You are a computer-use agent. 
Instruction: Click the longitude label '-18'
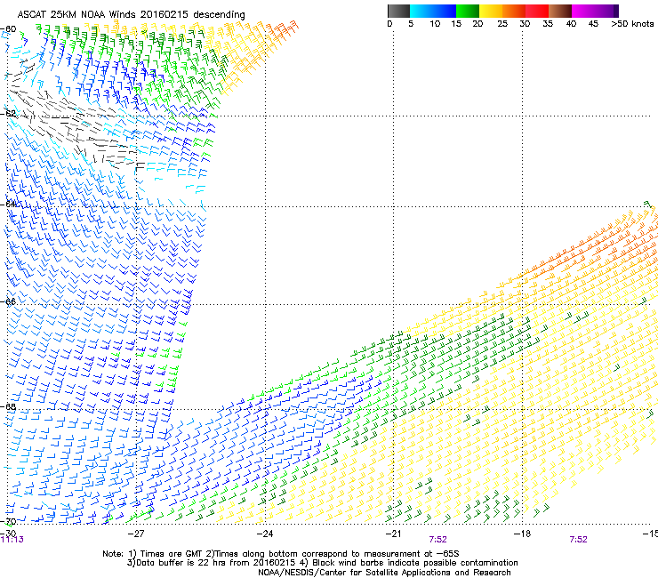(x=523, y=534)
